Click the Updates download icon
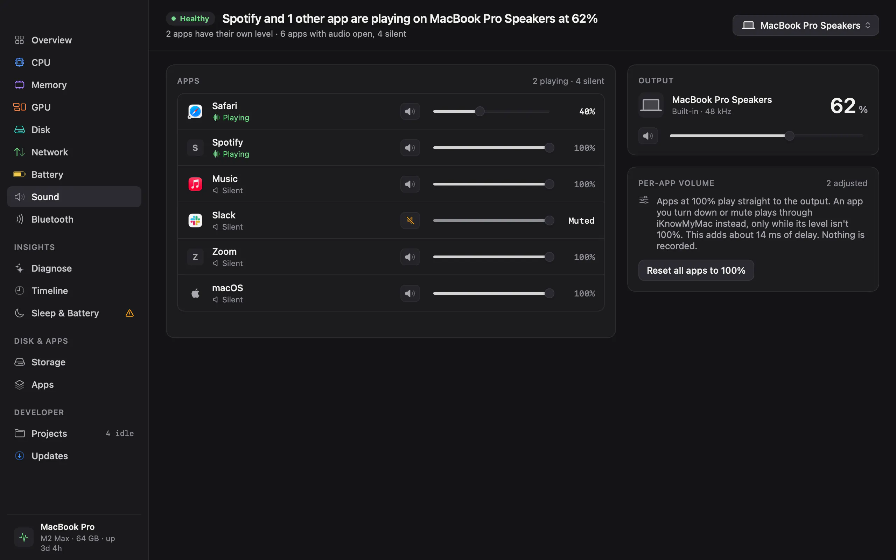The width and height of the screenshot is (896, 560). coord(20,456)
